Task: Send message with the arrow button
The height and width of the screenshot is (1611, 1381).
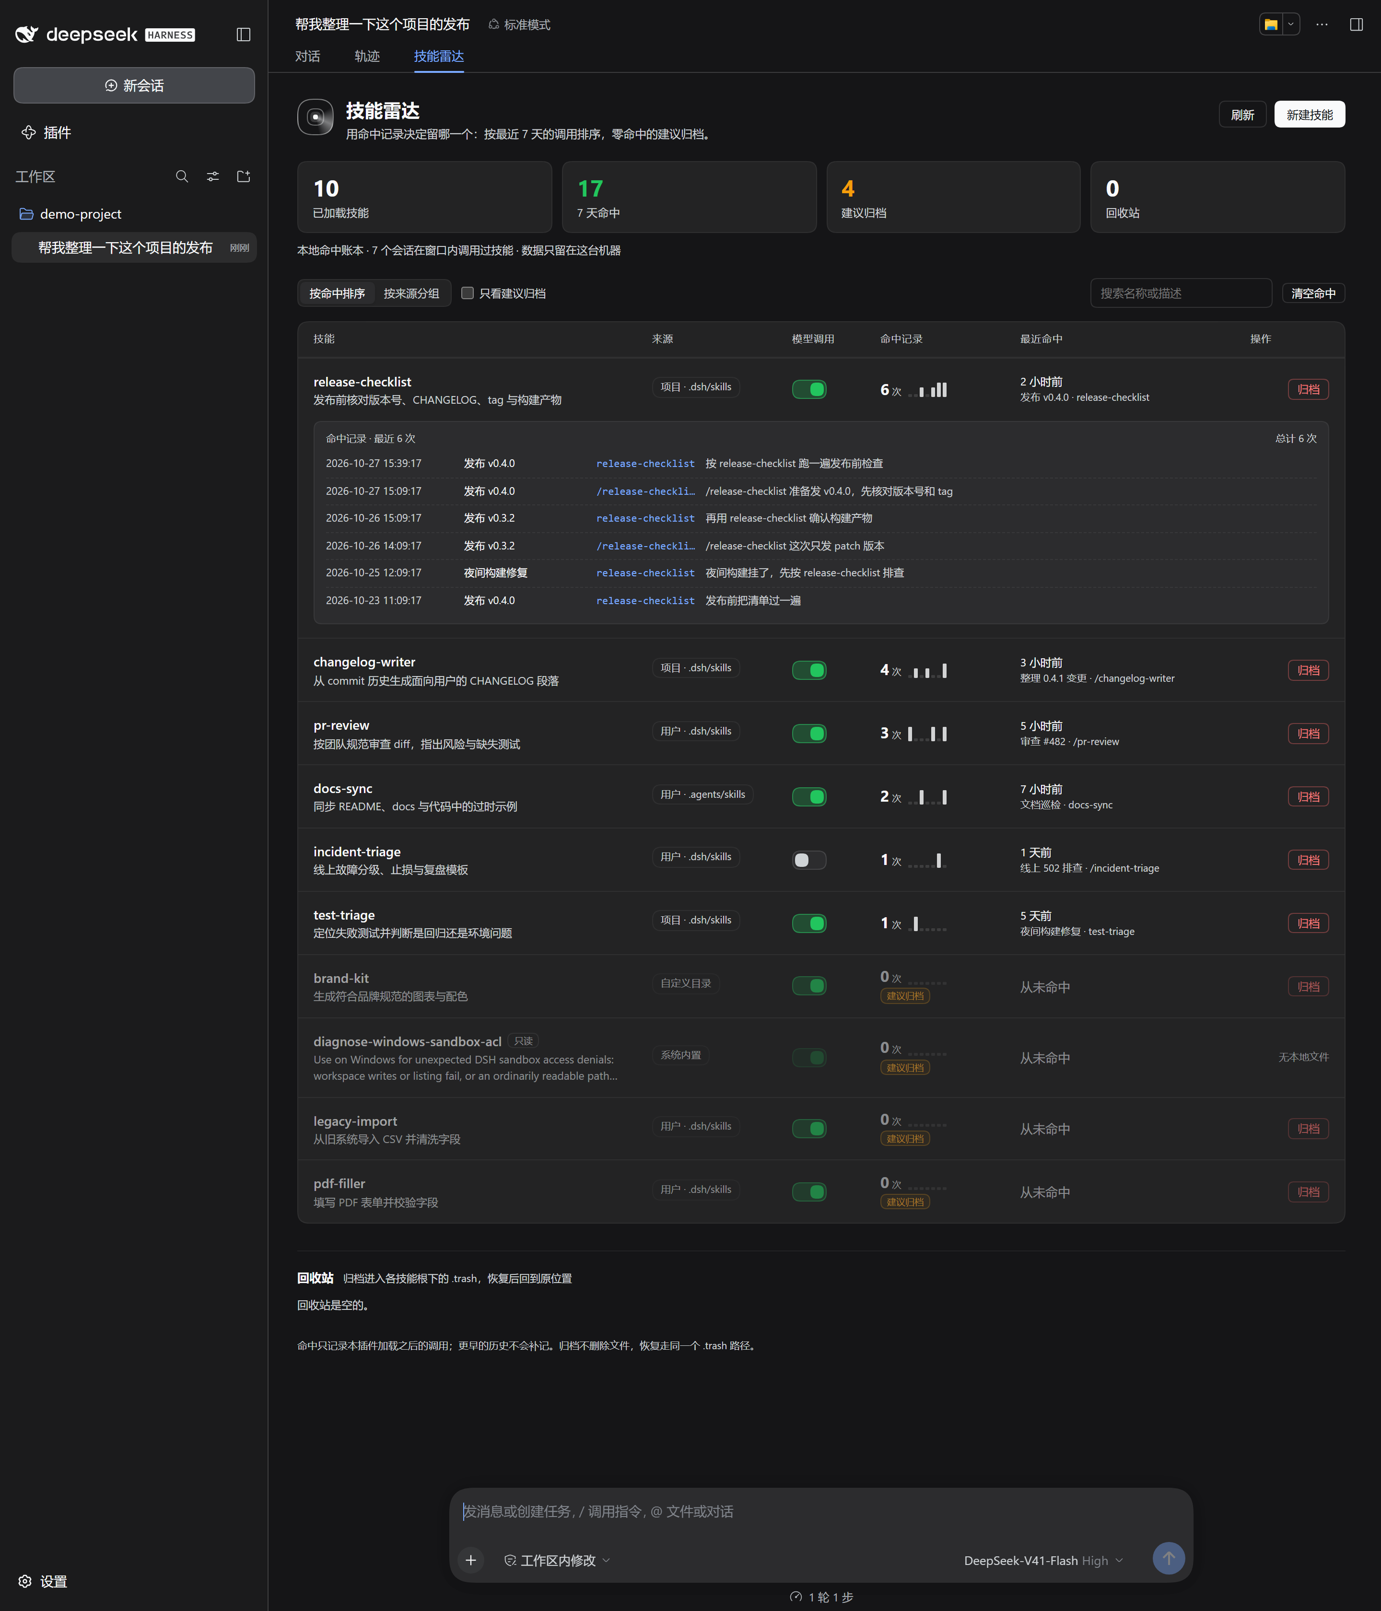Action: point(1168,1558)
